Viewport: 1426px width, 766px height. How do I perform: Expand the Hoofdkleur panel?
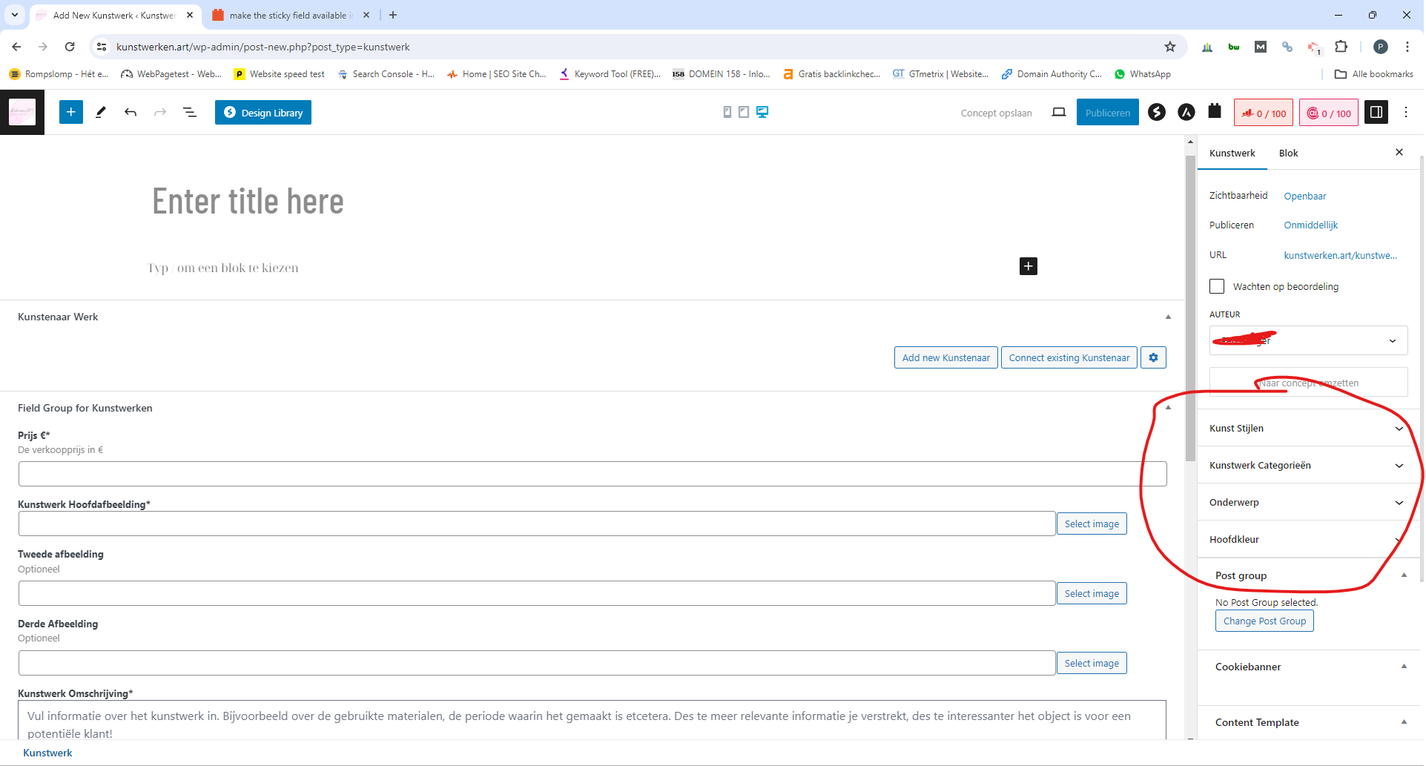tap(1308, 539)
